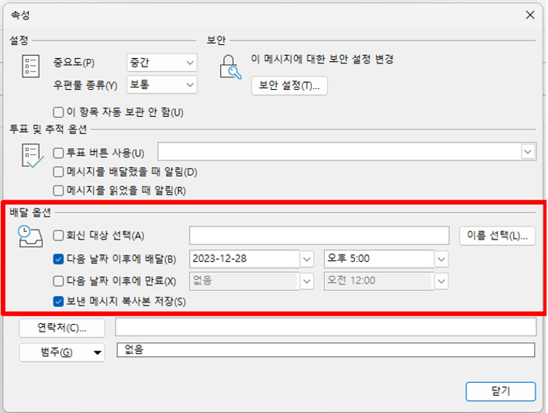Uncheck 다음 날짜 이후에 배달
The width and height of the screenshot is (548, 413).
pos(58,259)
